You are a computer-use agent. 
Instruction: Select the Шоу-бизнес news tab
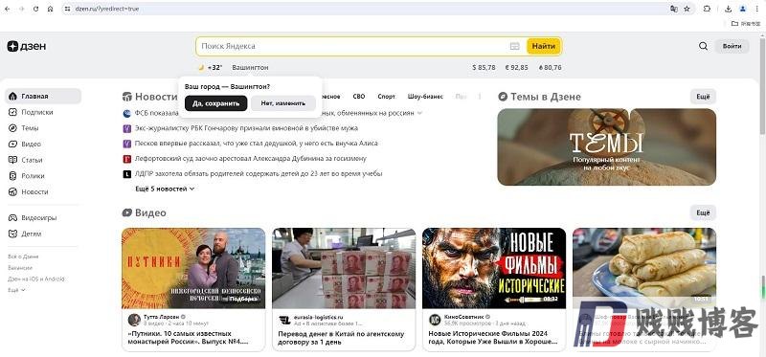coord(425,97)
